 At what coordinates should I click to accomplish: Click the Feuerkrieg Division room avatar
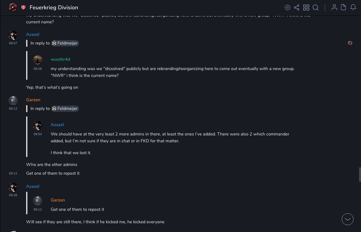(x=13, y=7)
